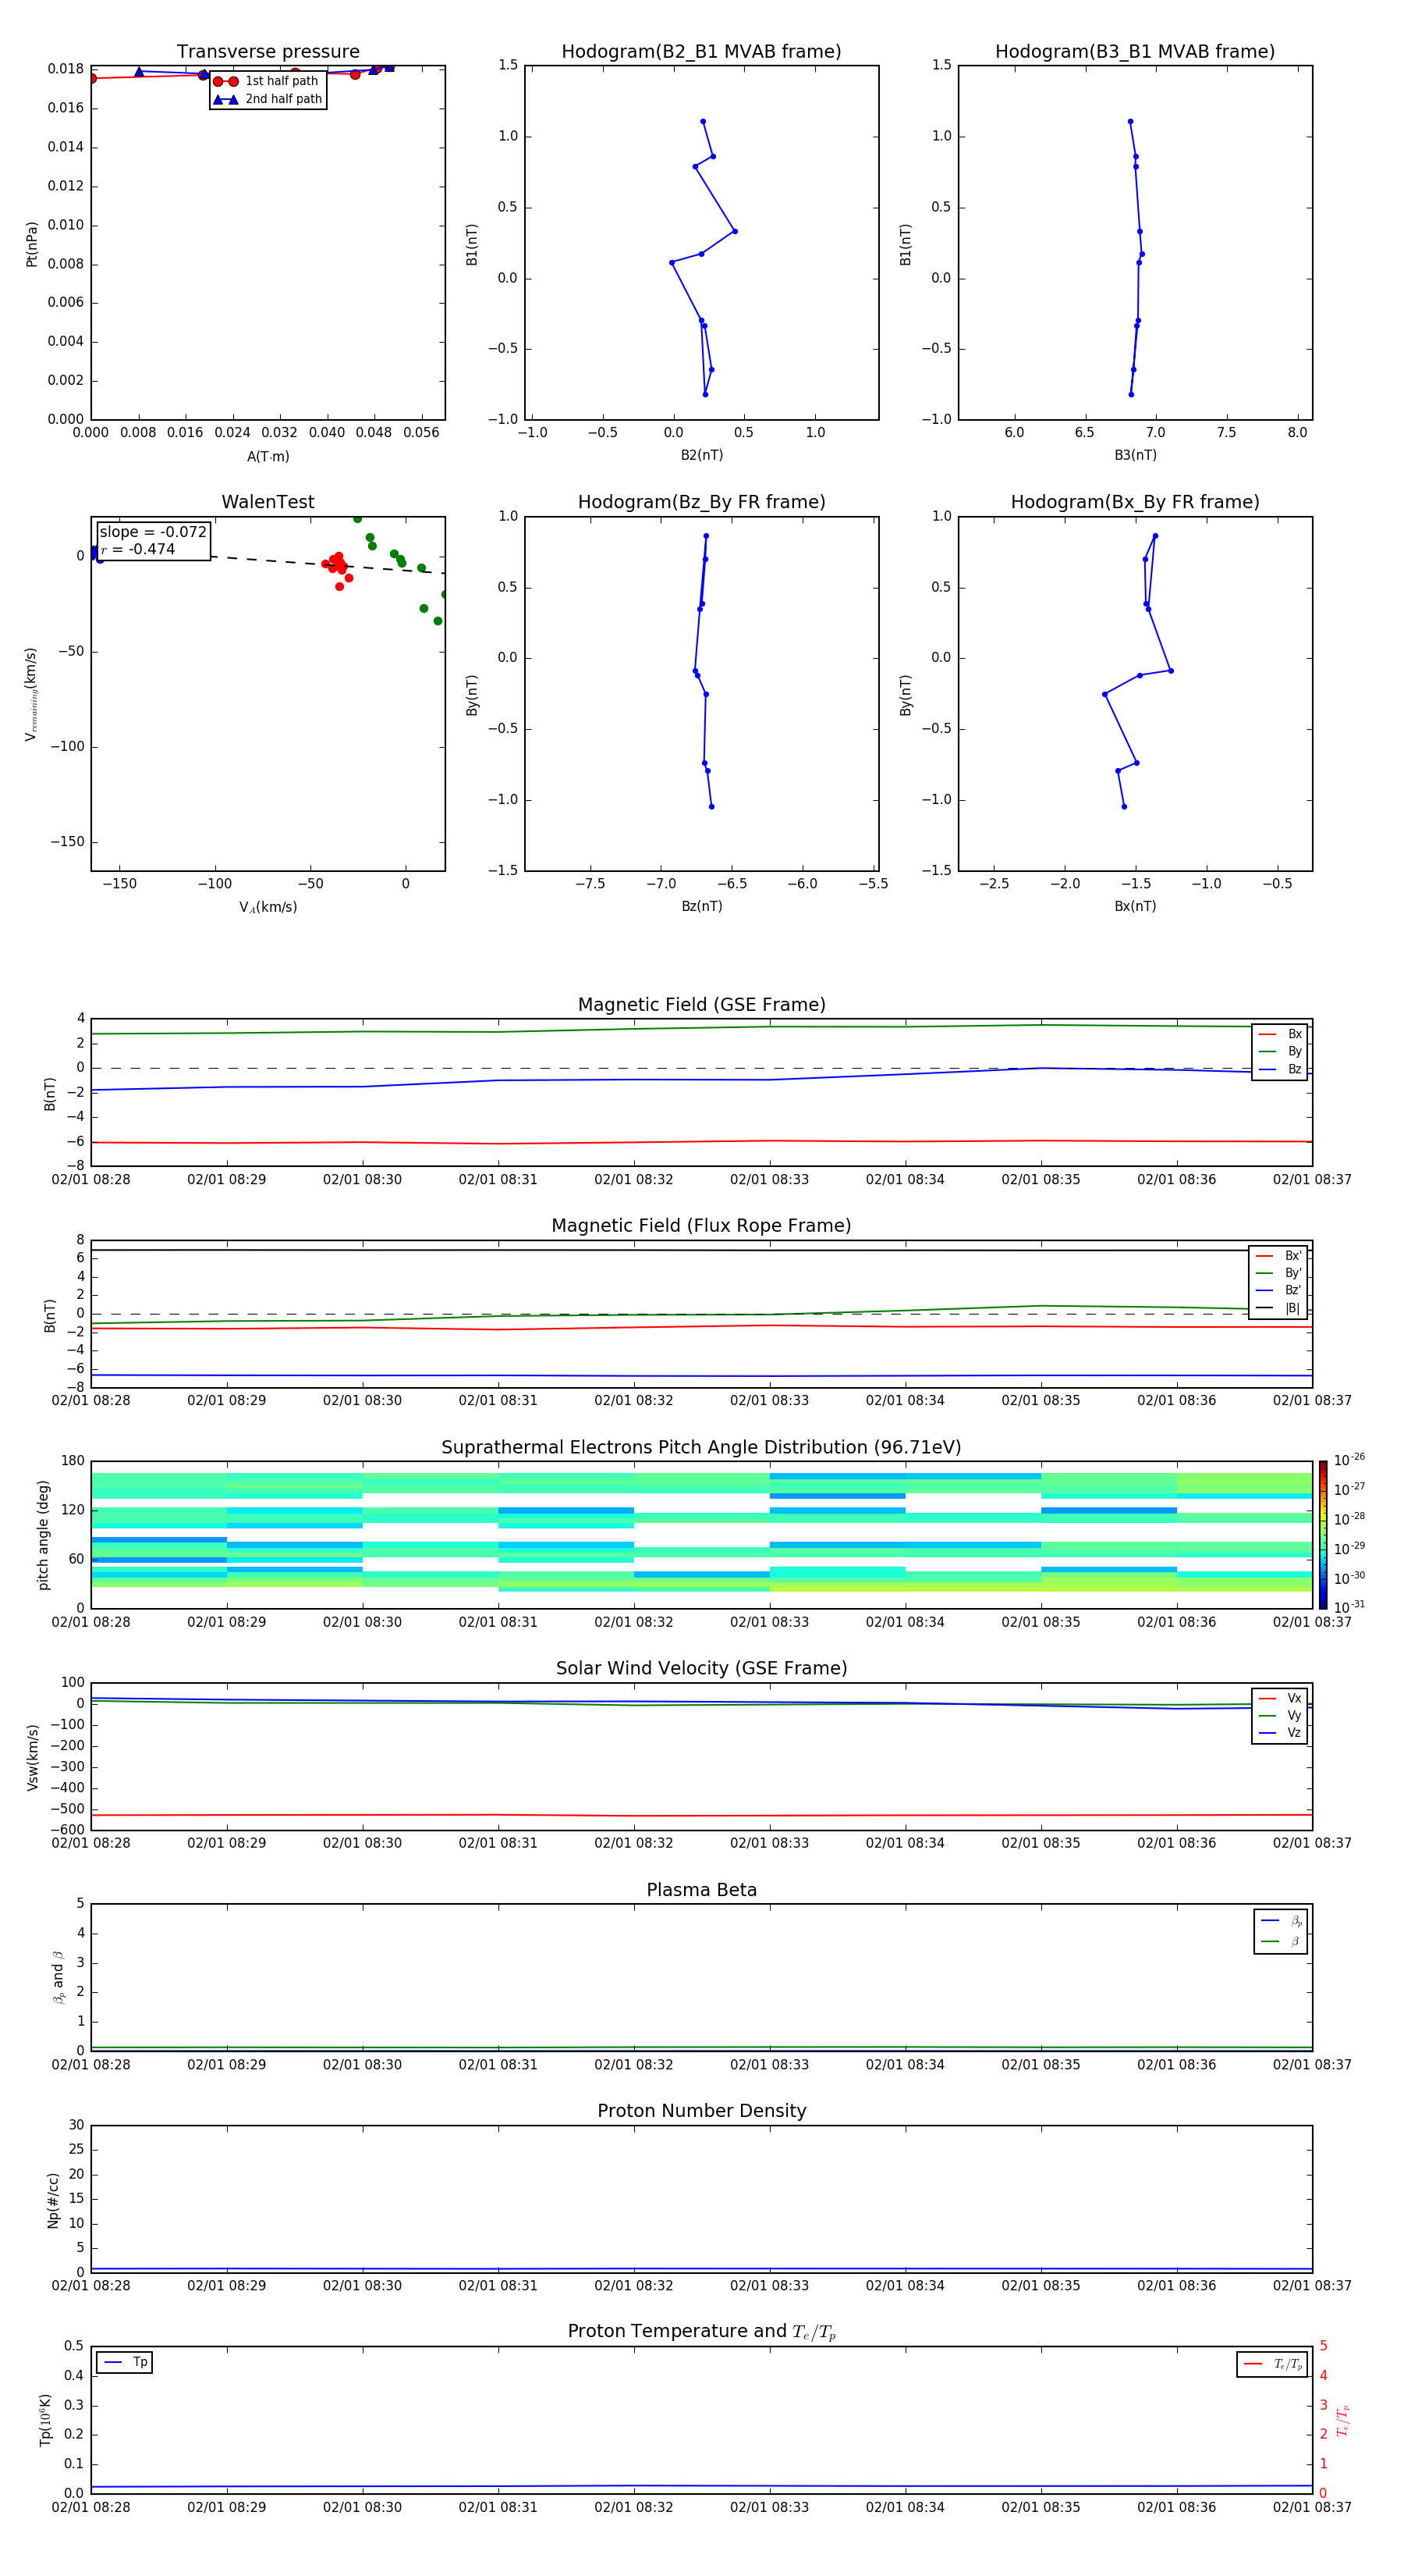This screenshot has height=2576, width=1404.
Task: Click the 'Np(#/cc)' axis label
Action: tap(53, 2199)
